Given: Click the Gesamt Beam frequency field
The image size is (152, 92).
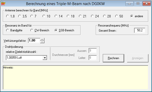Looking at the screenshot, I should [140, 30].
